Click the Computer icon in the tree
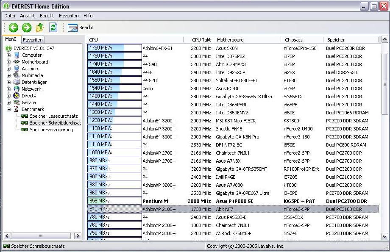Viewport: 390px width, 252px height. pos(17,55)
